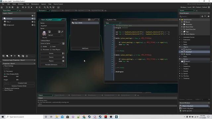Open Variable Definitions button
Viewport: 212px width, 119px height.
click(51, 65)
